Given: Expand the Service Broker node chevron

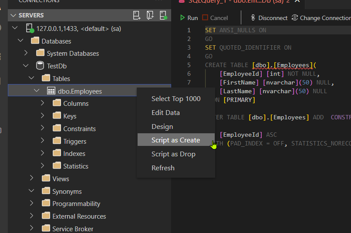Looking at the screenshot, I should [x=31, y=228].
